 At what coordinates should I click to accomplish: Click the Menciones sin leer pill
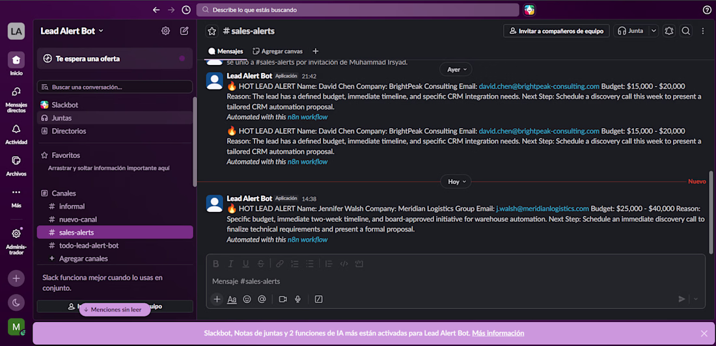point(115,310)
